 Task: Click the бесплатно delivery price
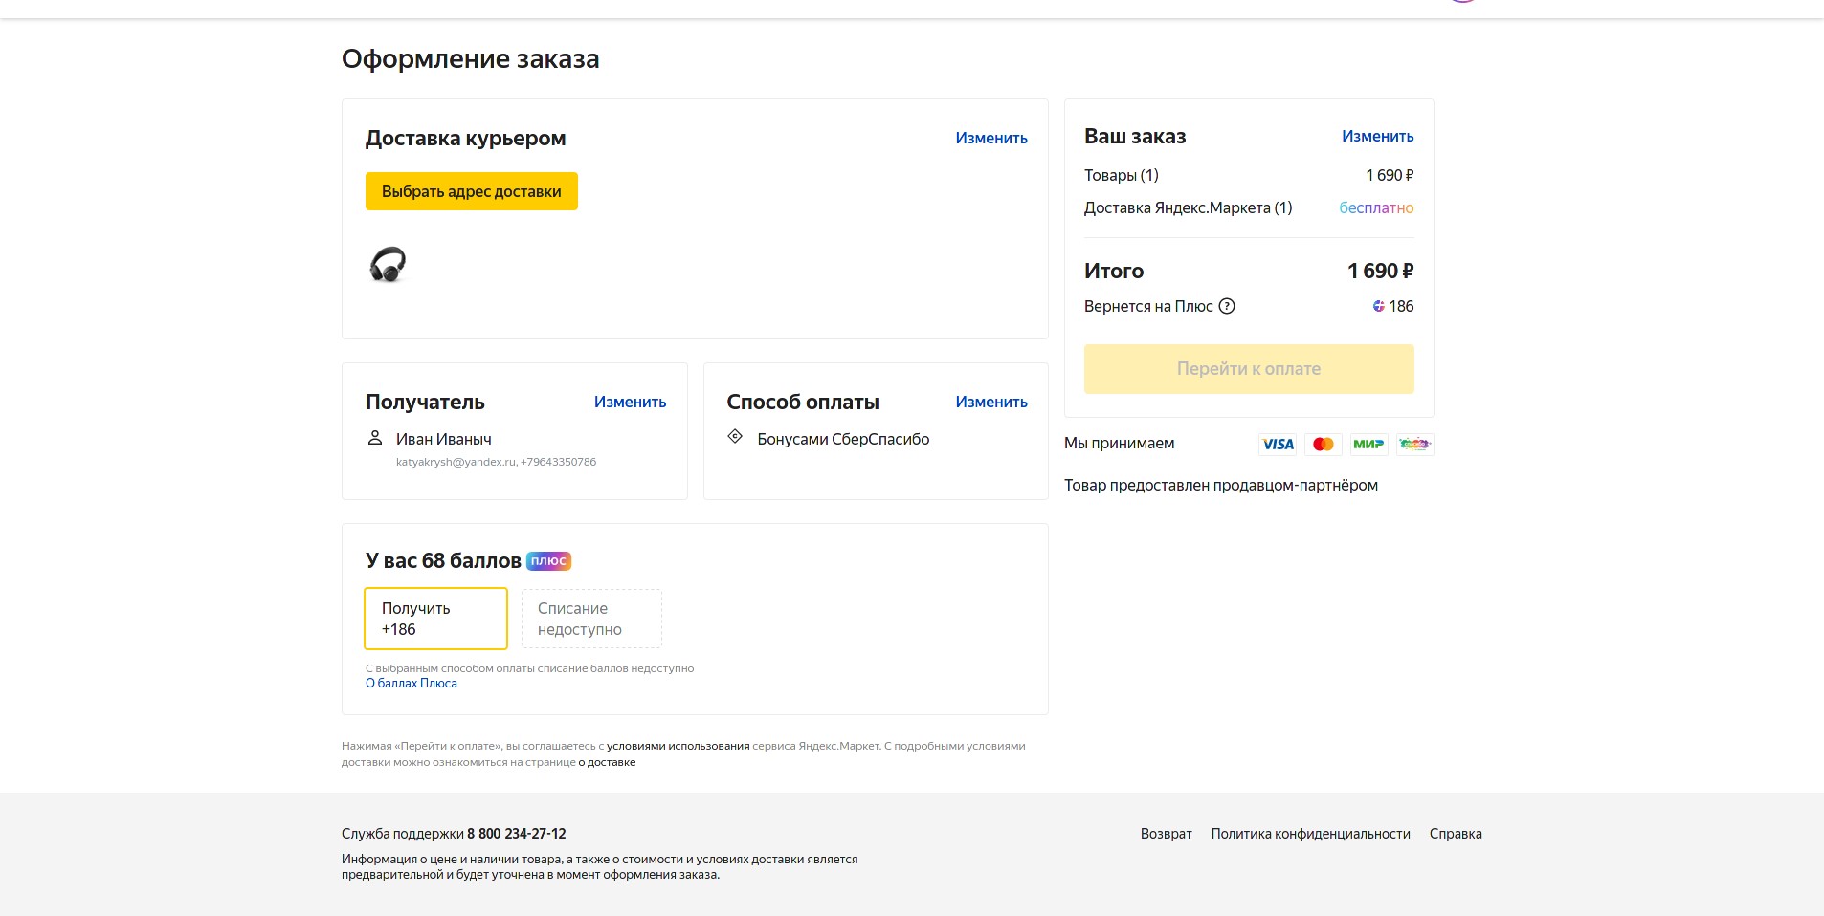point(1376,208)
